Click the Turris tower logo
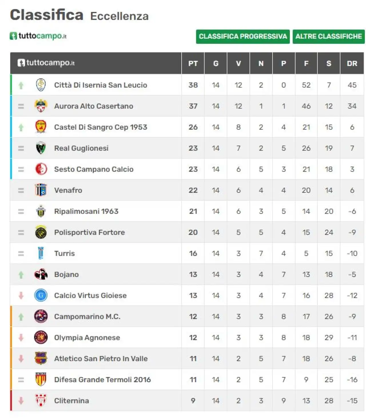Viewport: 366px width, 418px height. [x=41, y=253]
